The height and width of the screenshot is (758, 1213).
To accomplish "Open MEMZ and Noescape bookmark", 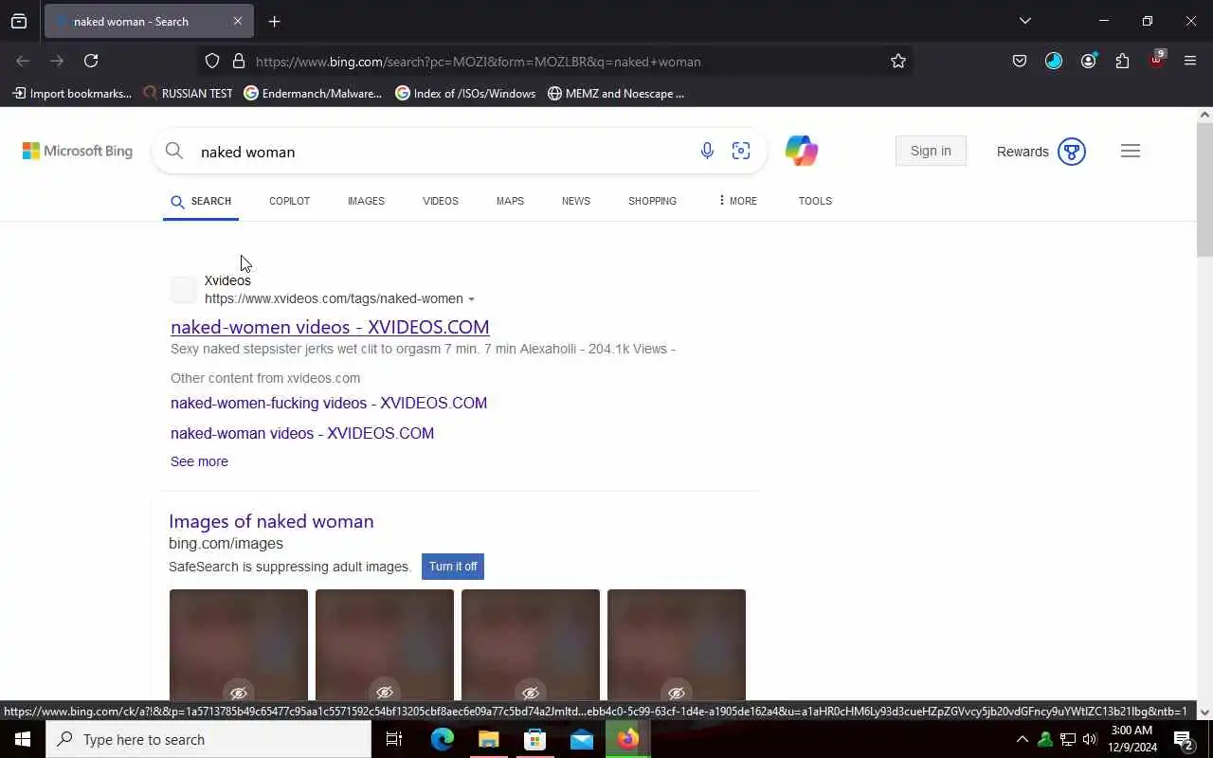I will coord(616,93).
